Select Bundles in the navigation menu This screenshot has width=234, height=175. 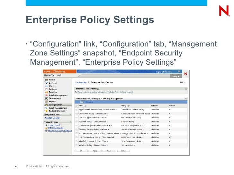click(x=53, y=92)
